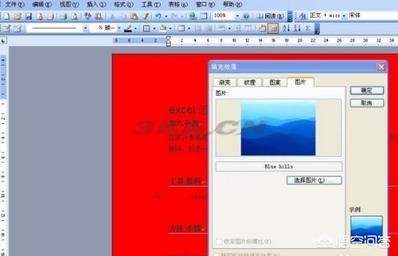Screen dimensions: 398x256
Task: Click the Blue hills filename field
Action: pyautogui.click(x=279, y=167)
